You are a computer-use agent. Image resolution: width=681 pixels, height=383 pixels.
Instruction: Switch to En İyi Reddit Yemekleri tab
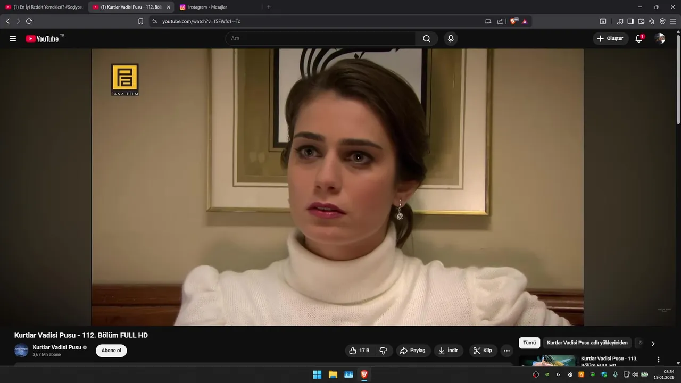(x=44, y=7)
